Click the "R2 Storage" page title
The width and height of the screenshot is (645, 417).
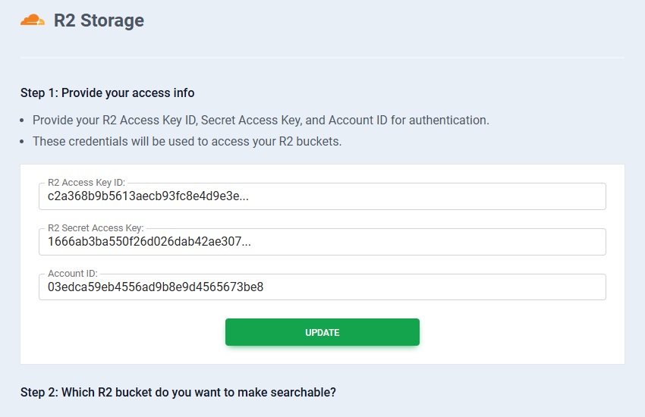[99, 20]
